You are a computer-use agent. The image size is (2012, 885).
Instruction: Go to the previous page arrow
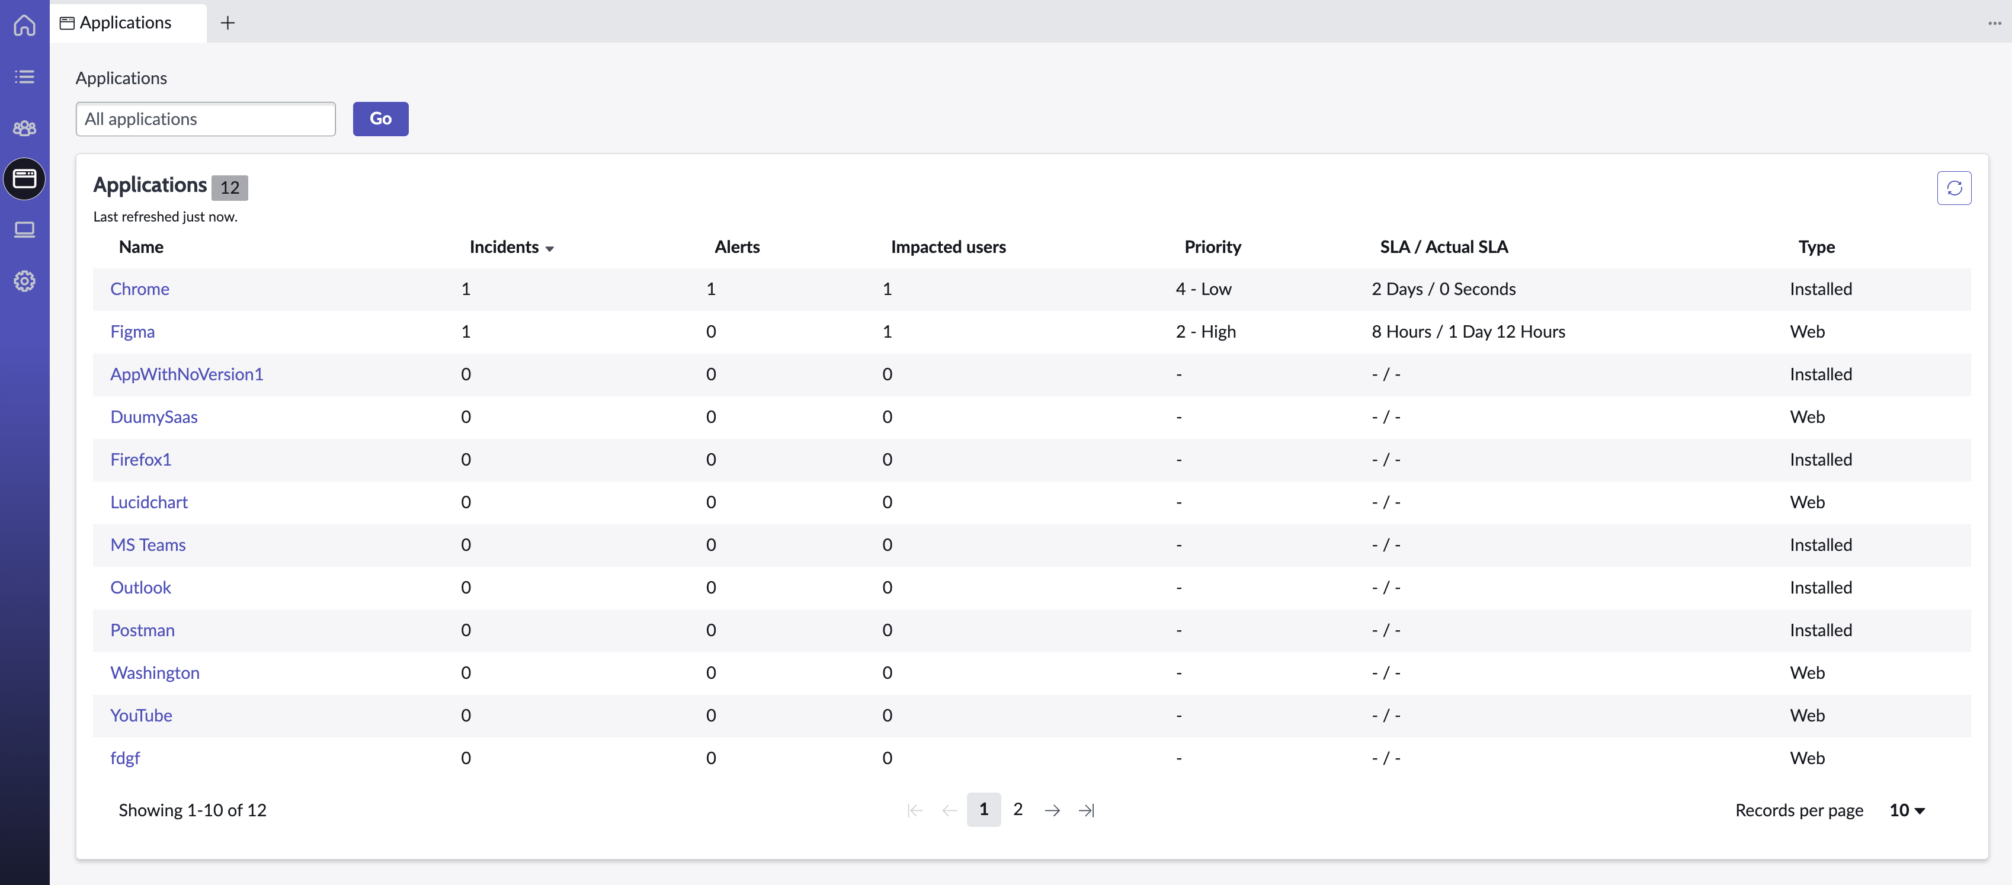click(x=949, y=810)
